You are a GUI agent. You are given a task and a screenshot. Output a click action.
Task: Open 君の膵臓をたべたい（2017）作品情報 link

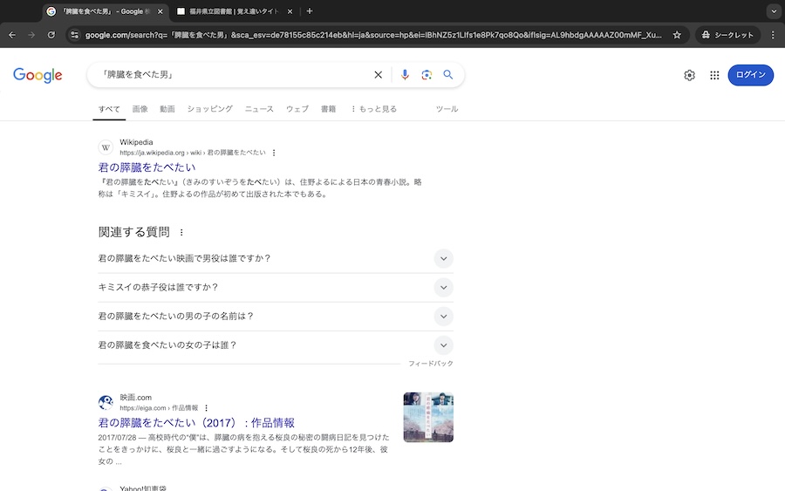196,423
